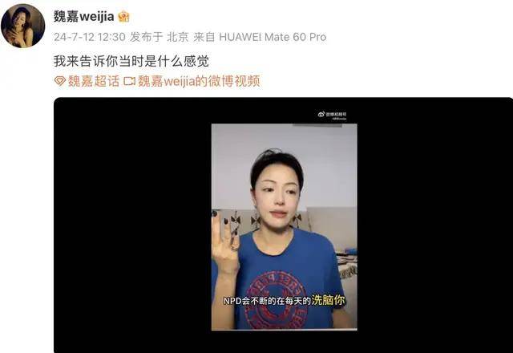Click the woman's raised hand with dark nails
Viewport: 513px width, 353px height.
[x=225, y=242]
